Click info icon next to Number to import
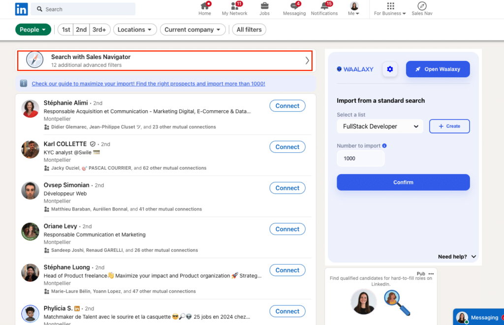Screen dimensions: 504x325 click(x=384, y=146)
